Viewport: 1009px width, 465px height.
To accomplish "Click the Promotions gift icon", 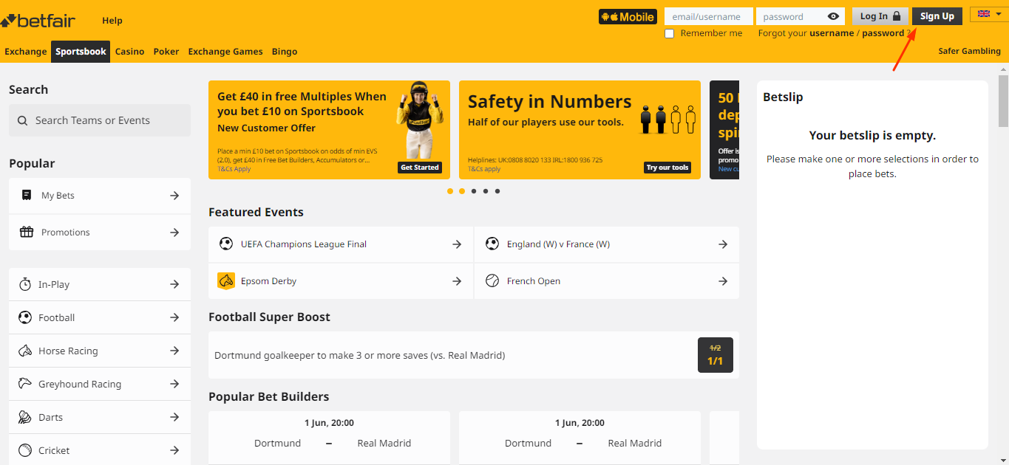I will tap(27, 232).
